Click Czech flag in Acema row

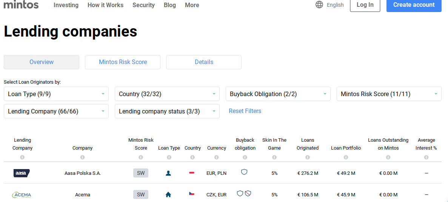pyautogui.click(x=192, y=193)
